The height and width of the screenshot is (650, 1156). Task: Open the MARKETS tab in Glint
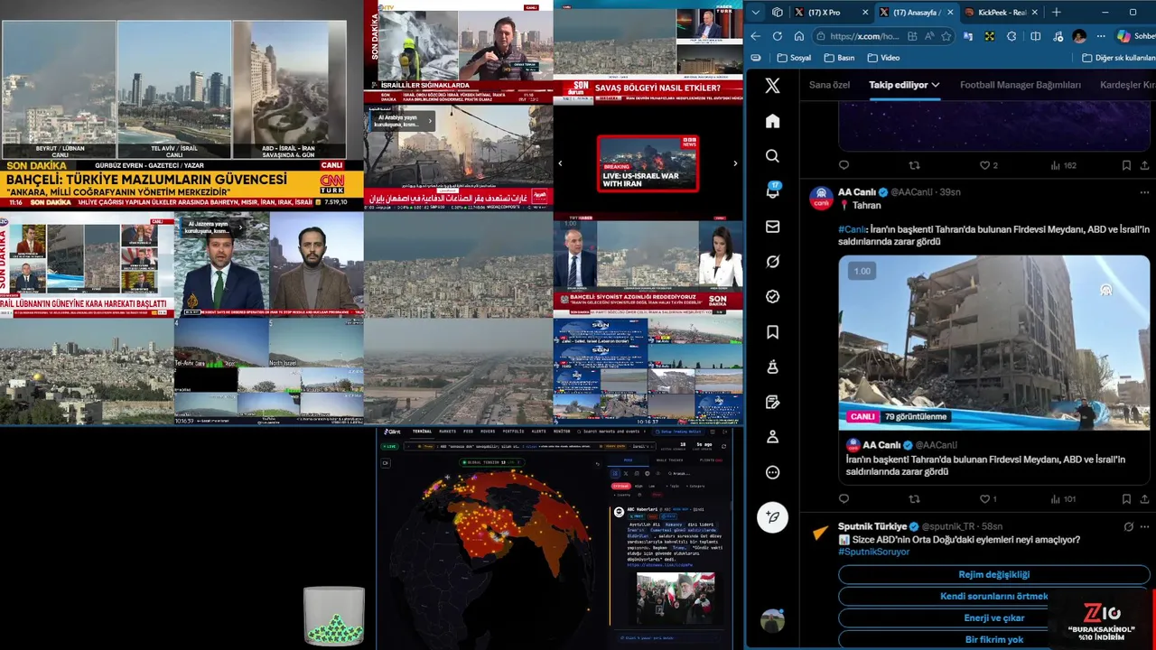447,432
